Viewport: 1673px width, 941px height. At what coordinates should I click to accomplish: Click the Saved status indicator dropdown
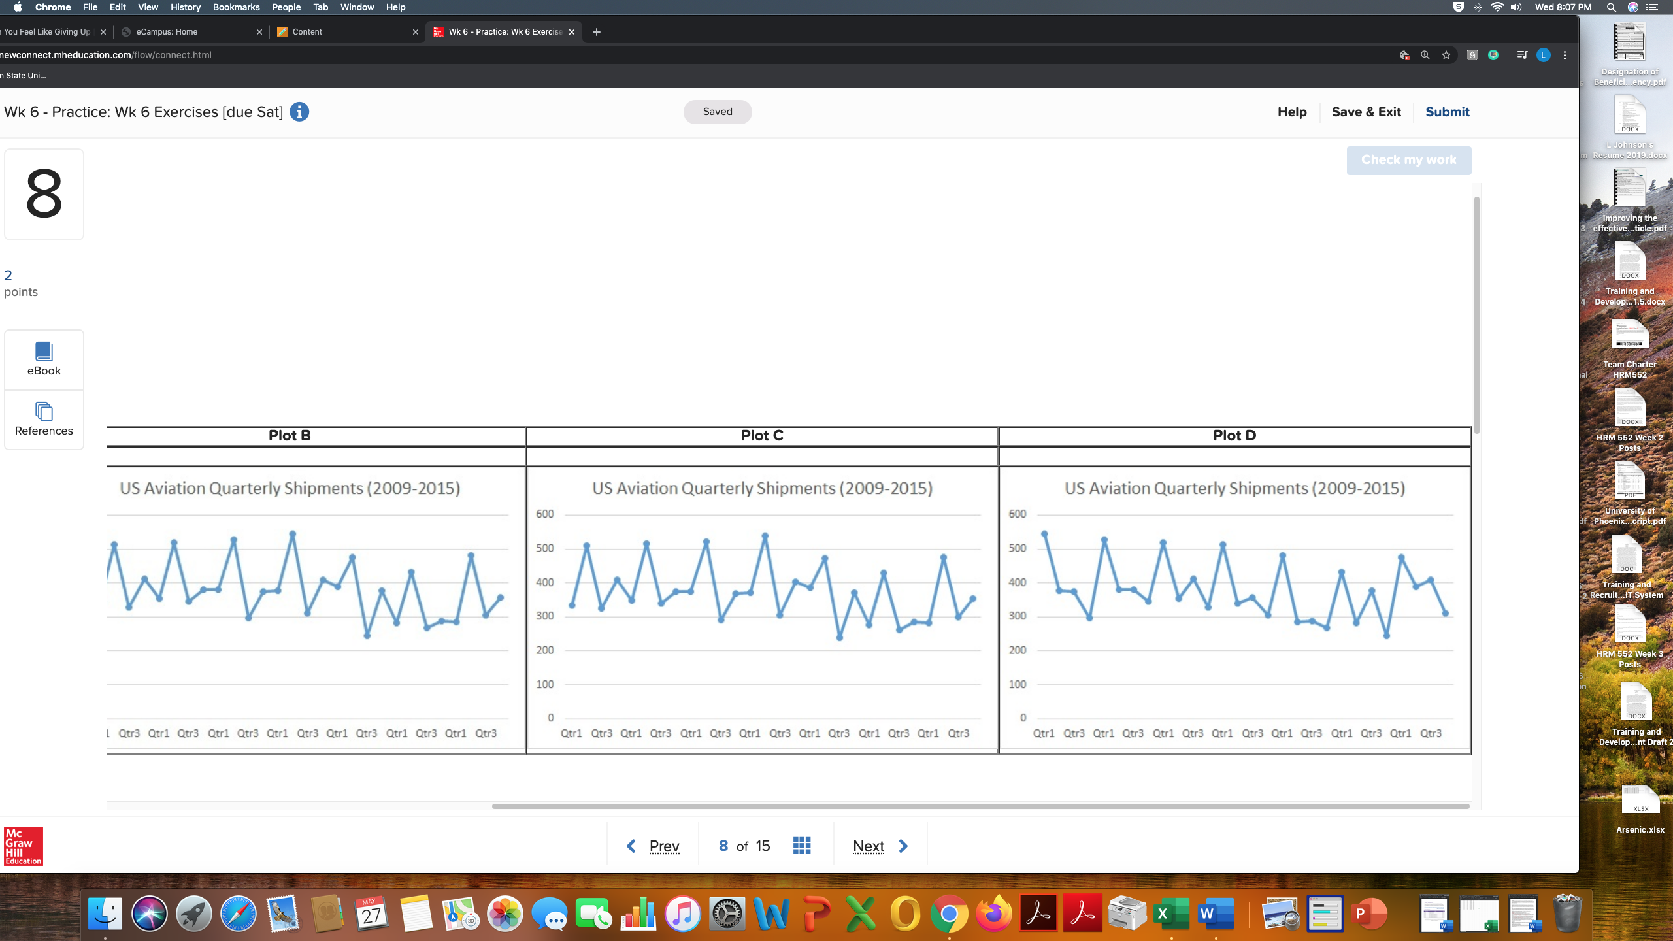point(718,112)
